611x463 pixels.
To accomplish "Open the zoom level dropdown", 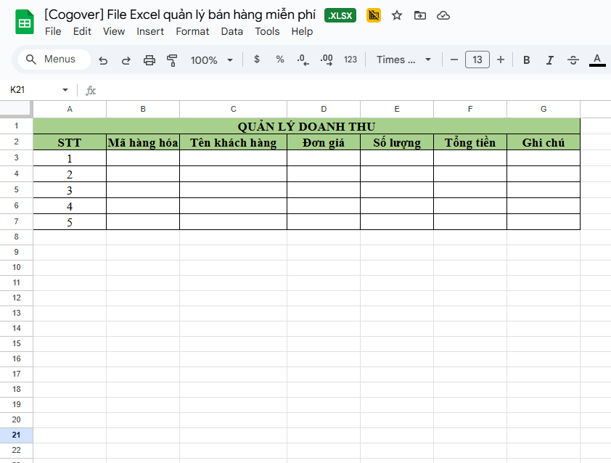I will [x=211, y=60].
